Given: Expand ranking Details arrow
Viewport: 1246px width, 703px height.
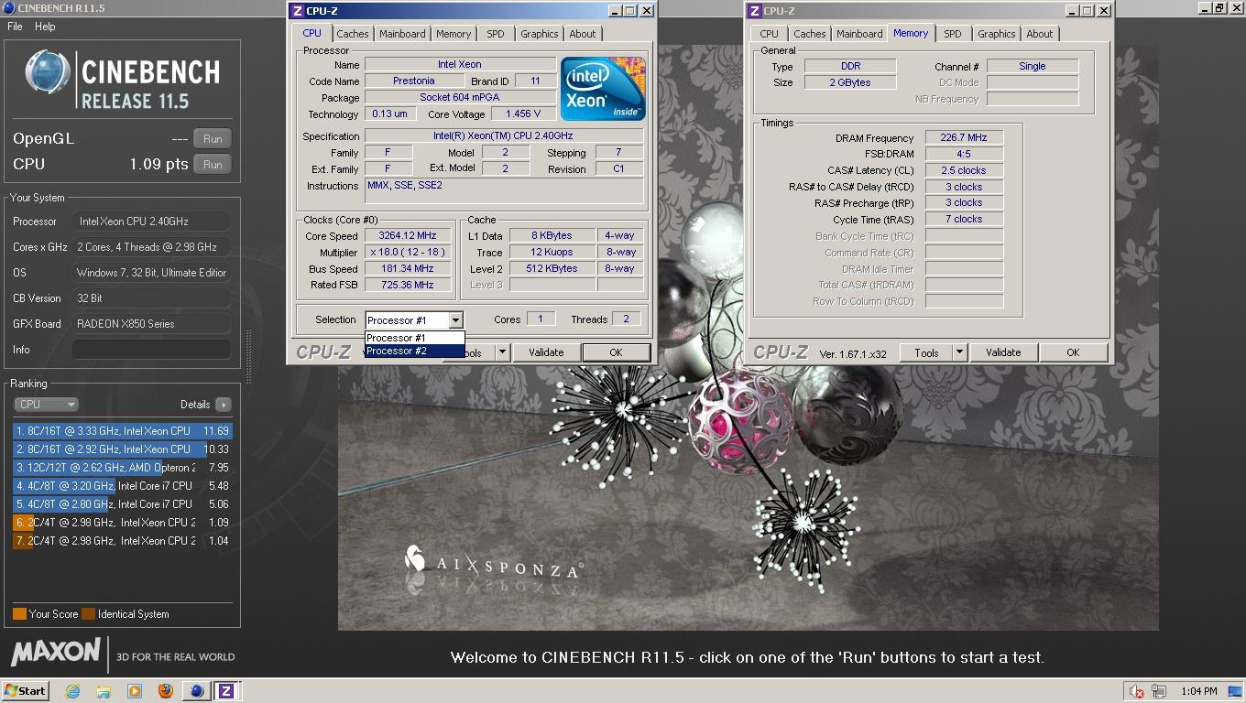Looking at the screenshot, I should pyautogui.click(x=223, y=405).
